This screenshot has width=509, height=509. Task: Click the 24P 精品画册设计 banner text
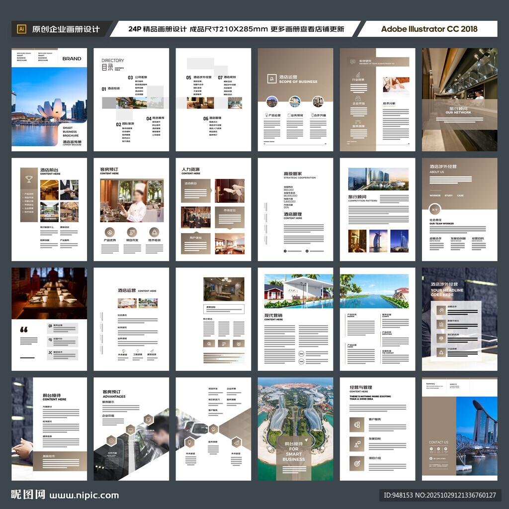[236, 29]
